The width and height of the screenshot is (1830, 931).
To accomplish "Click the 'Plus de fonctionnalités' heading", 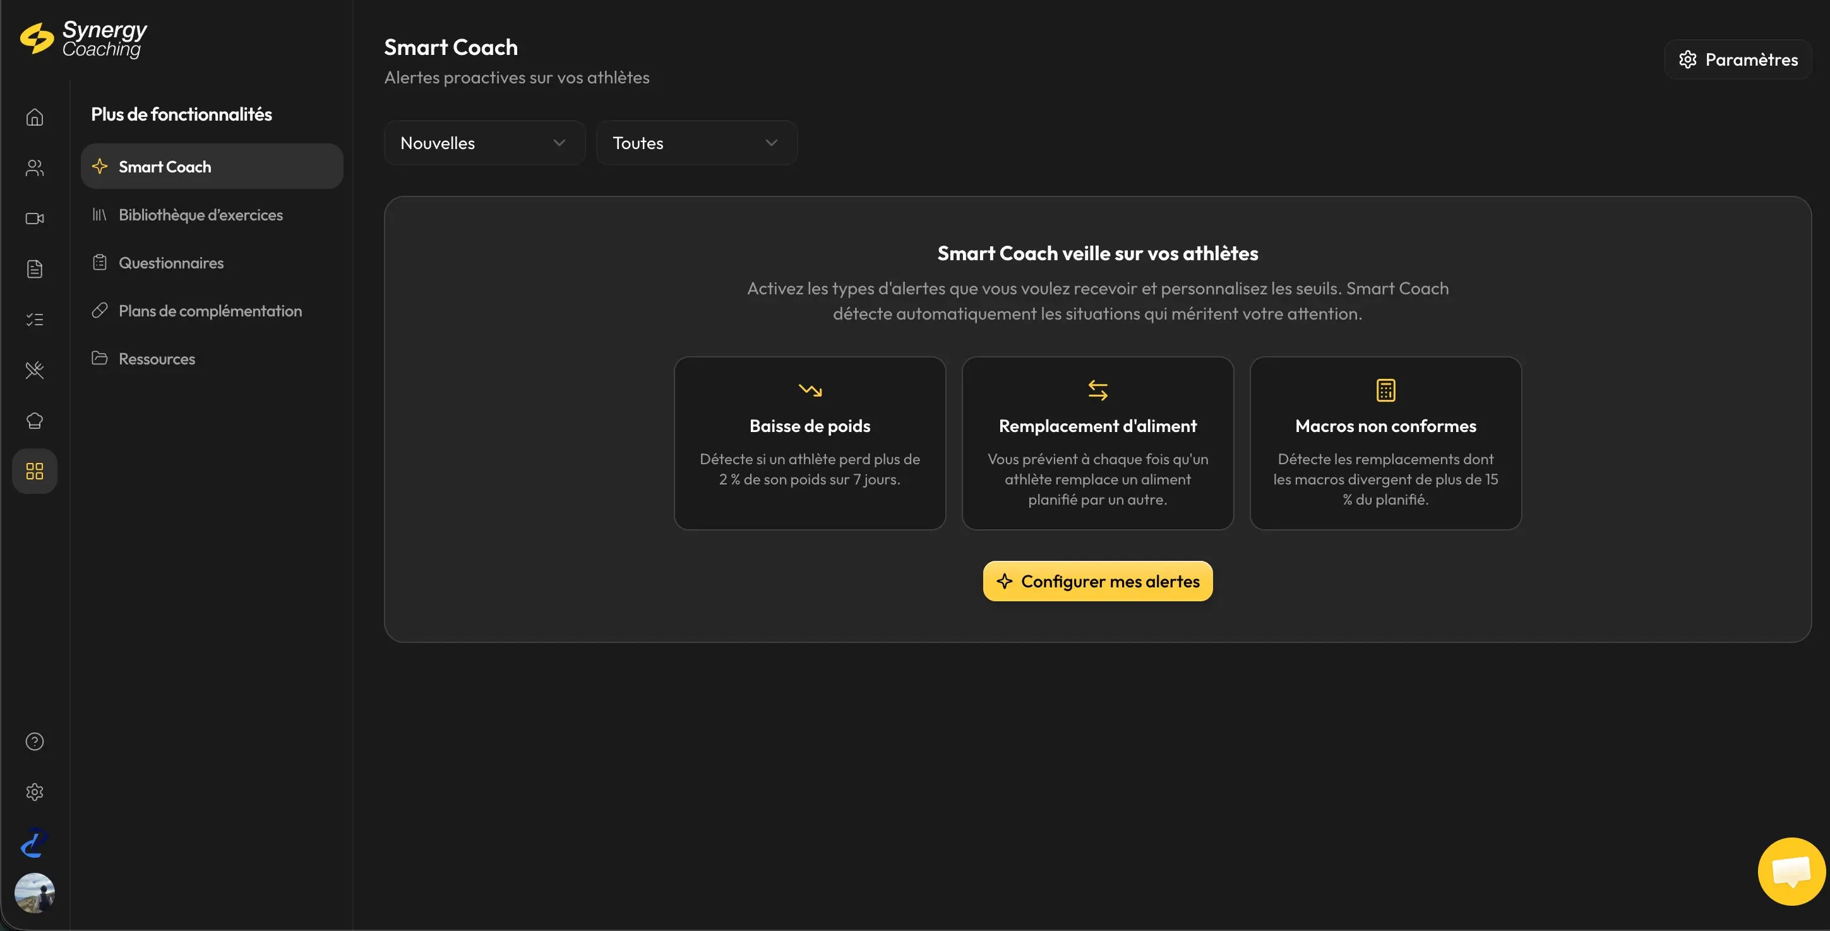I will (x=181, y=114).
